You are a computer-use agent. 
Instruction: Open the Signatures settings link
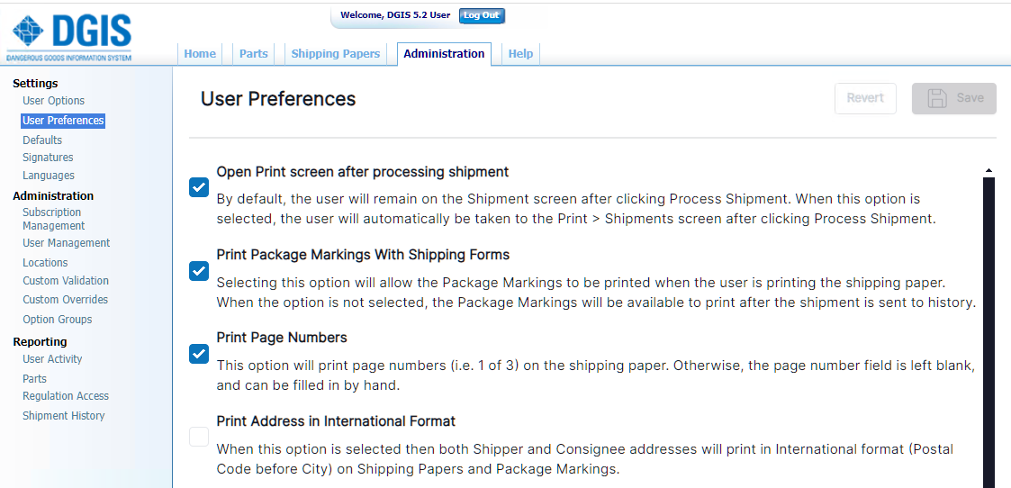[48, 158]
